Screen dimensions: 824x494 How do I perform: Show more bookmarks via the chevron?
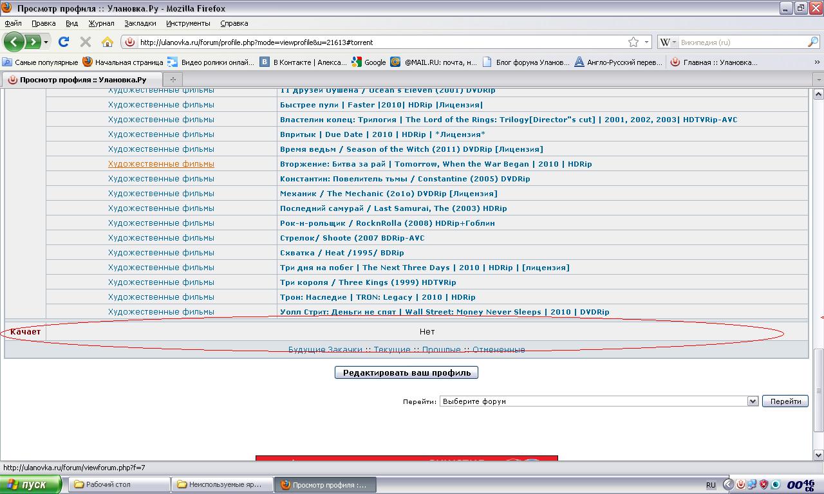817,62
